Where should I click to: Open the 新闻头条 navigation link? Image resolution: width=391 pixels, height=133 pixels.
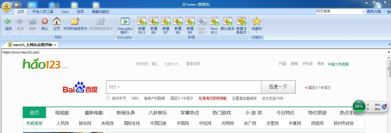pos(126,113)
